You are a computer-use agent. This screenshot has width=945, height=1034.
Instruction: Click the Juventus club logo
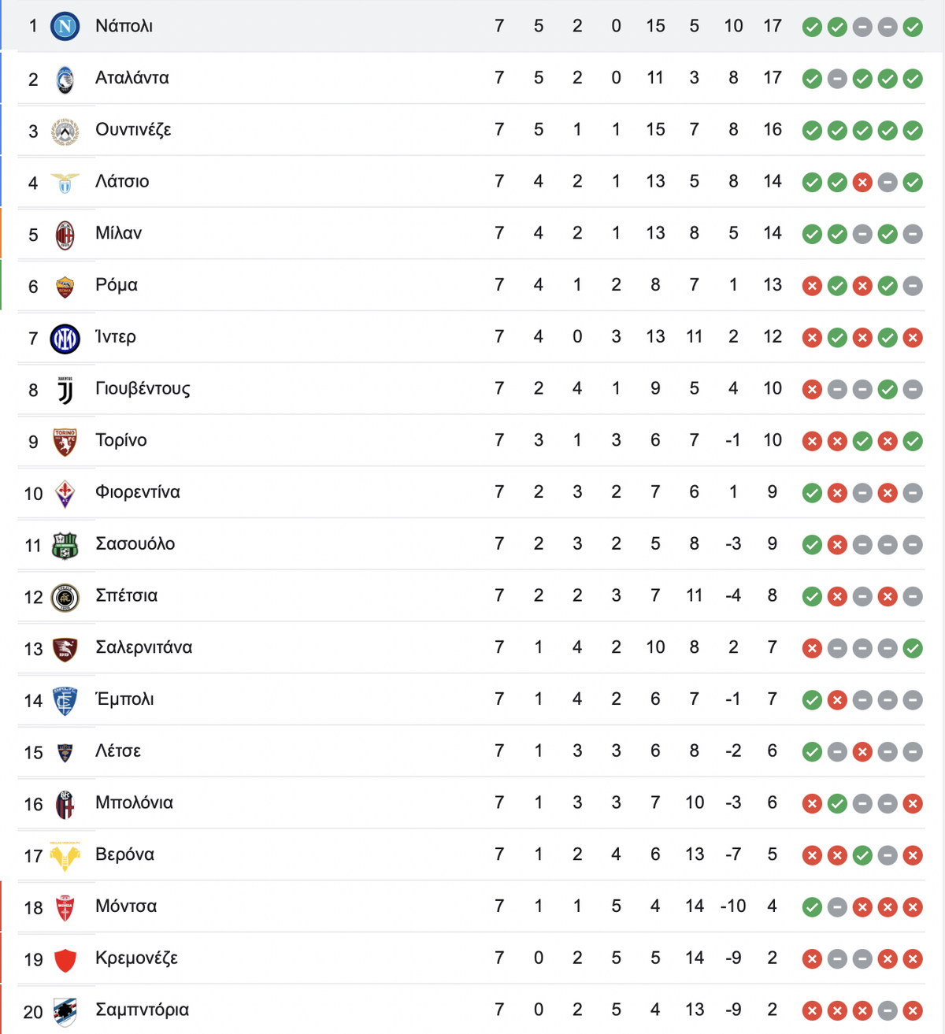(x=65, y=391)
